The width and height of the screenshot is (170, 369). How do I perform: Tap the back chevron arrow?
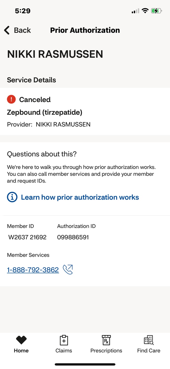coord(7,30)
